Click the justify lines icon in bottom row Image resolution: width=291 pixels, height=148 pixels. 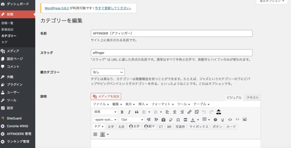[95, 134]
